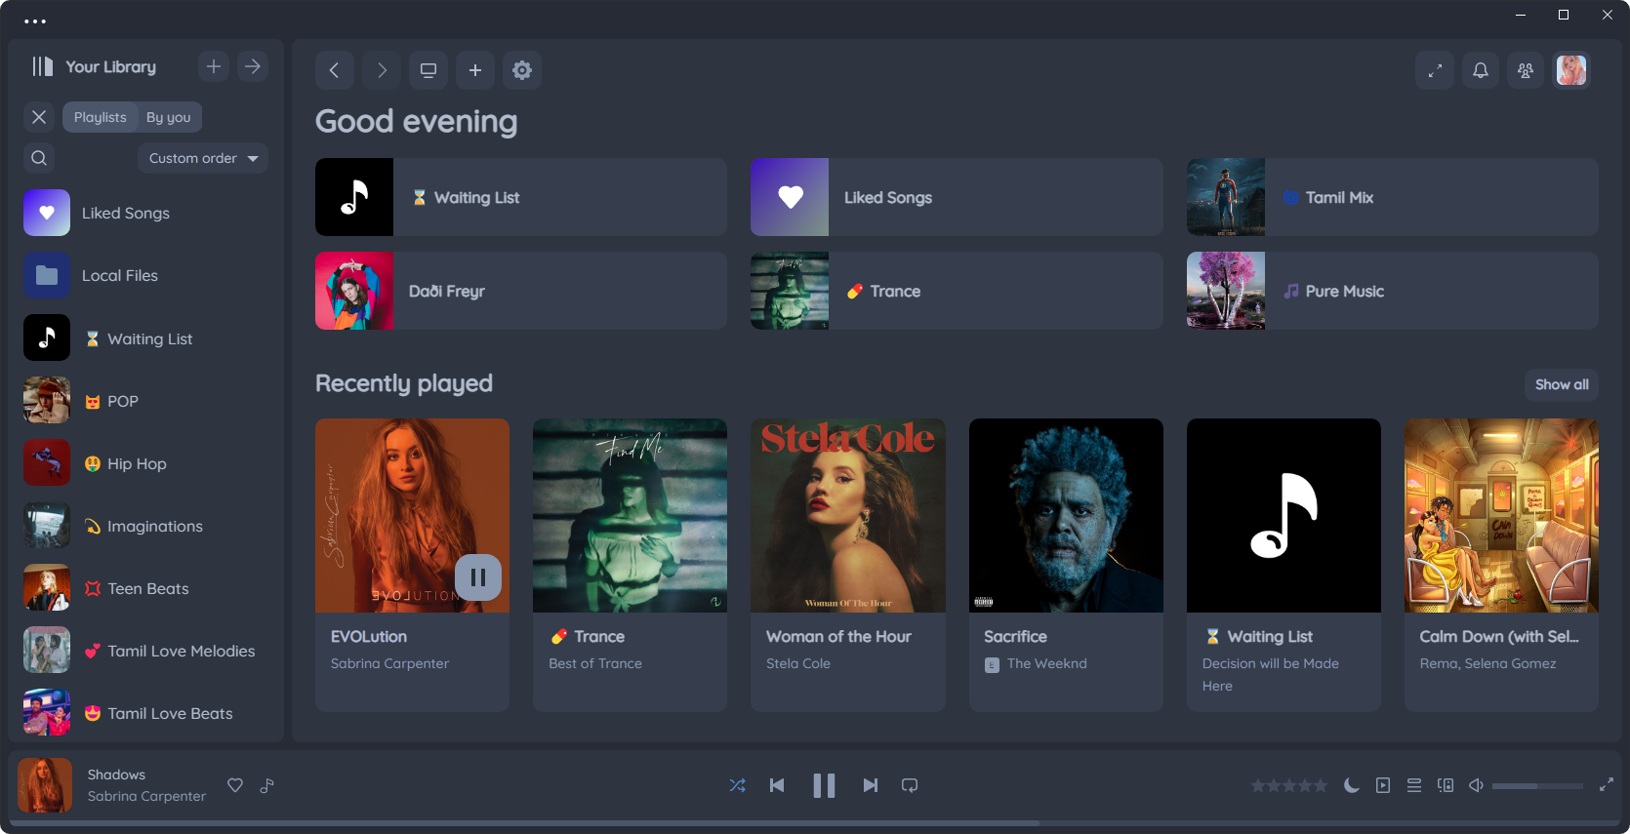Open Trance shortcut card
The width and height of the screenshot is (1630, 834).
click(957, 291)
